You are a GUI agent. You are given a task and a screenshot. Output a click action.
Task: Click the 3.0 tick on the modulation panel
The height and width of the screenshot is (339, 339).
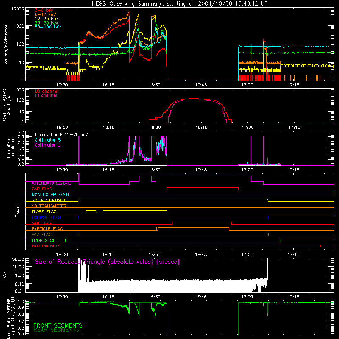point(21,132)
